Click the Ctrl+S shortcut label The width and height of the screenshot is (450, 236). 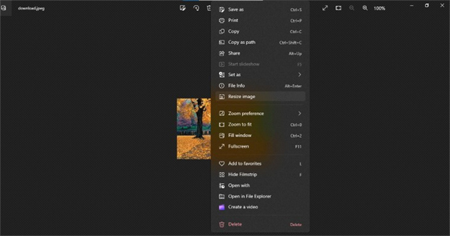click(296, 10)
